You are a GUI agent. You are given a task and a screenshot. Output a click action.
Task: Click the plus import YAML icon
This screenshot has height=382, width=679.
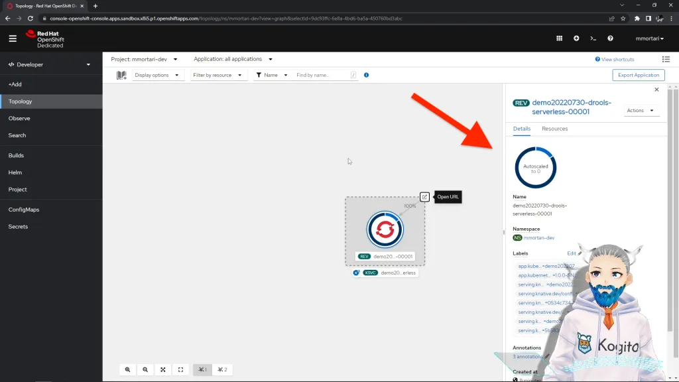coord(576,38)
